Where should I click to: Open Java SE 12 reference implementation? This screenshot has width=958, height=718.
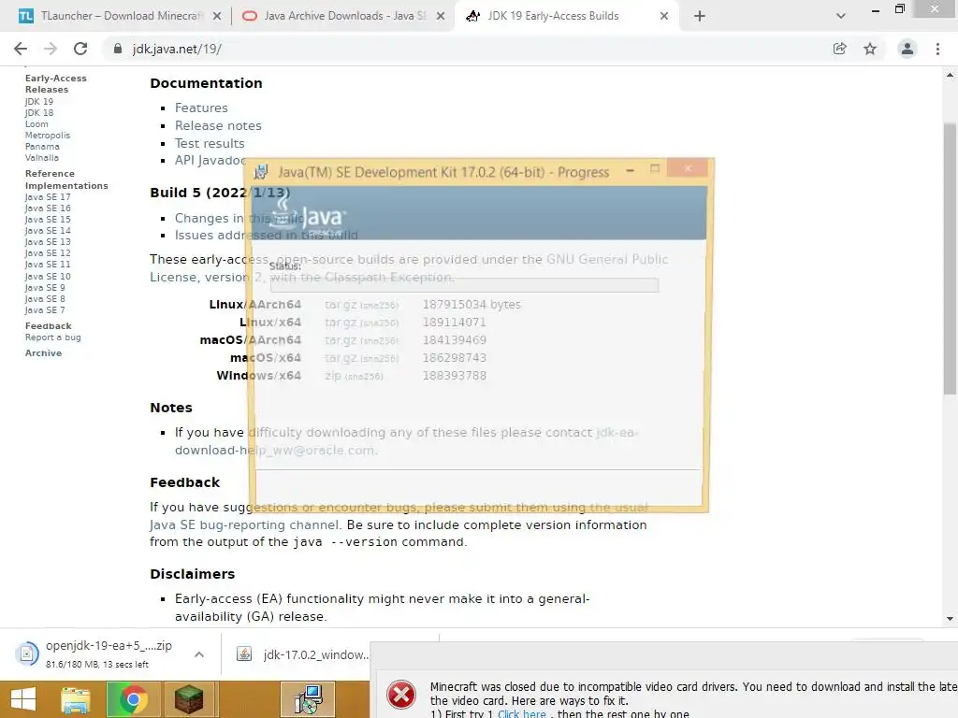[48, 252]
